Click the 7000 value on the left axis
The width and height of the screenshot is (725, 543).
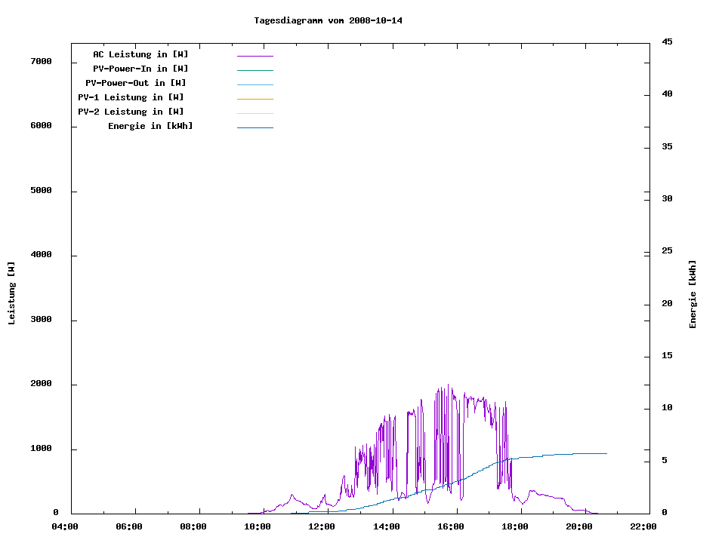coord(41,61)
